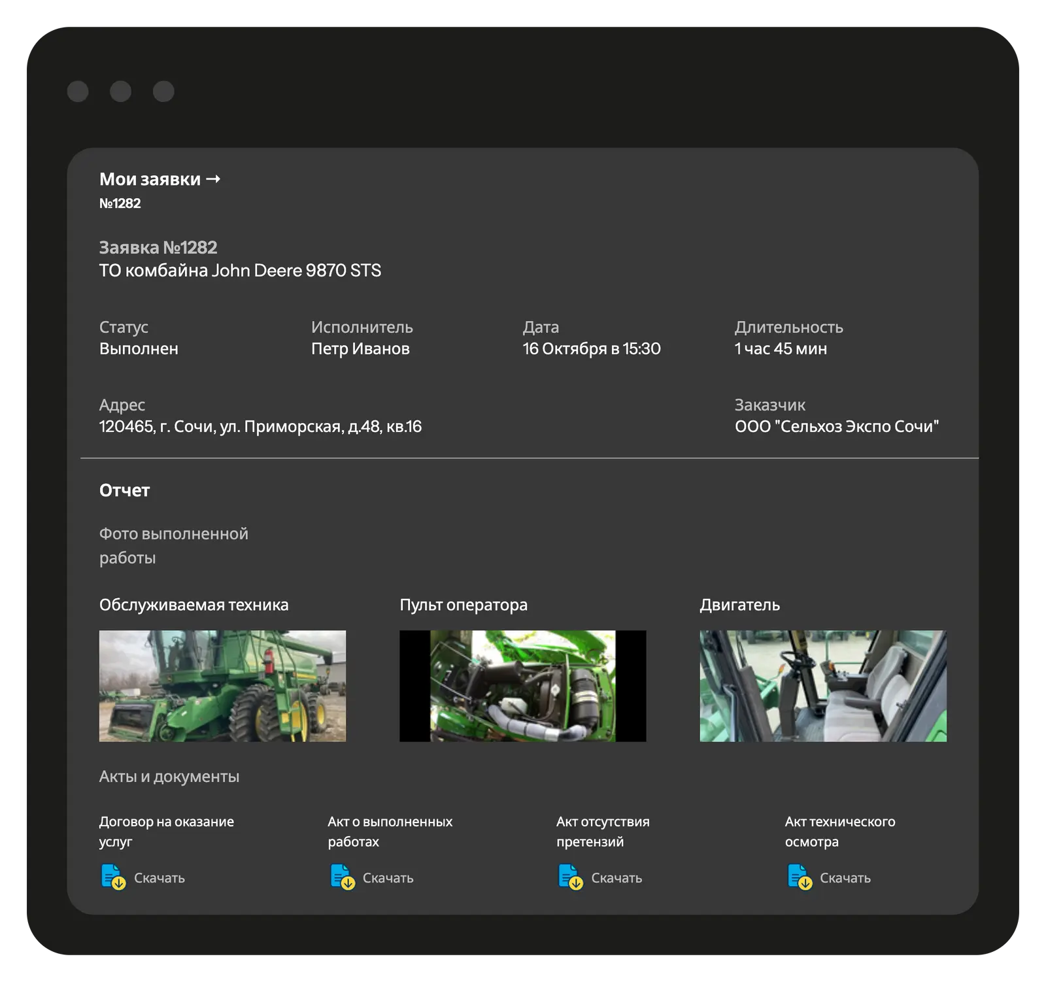Open the Обслуживаемая техника combine photo
Image resolution: width=1046 pixels, height=982 pixels.
click(222, 686)
